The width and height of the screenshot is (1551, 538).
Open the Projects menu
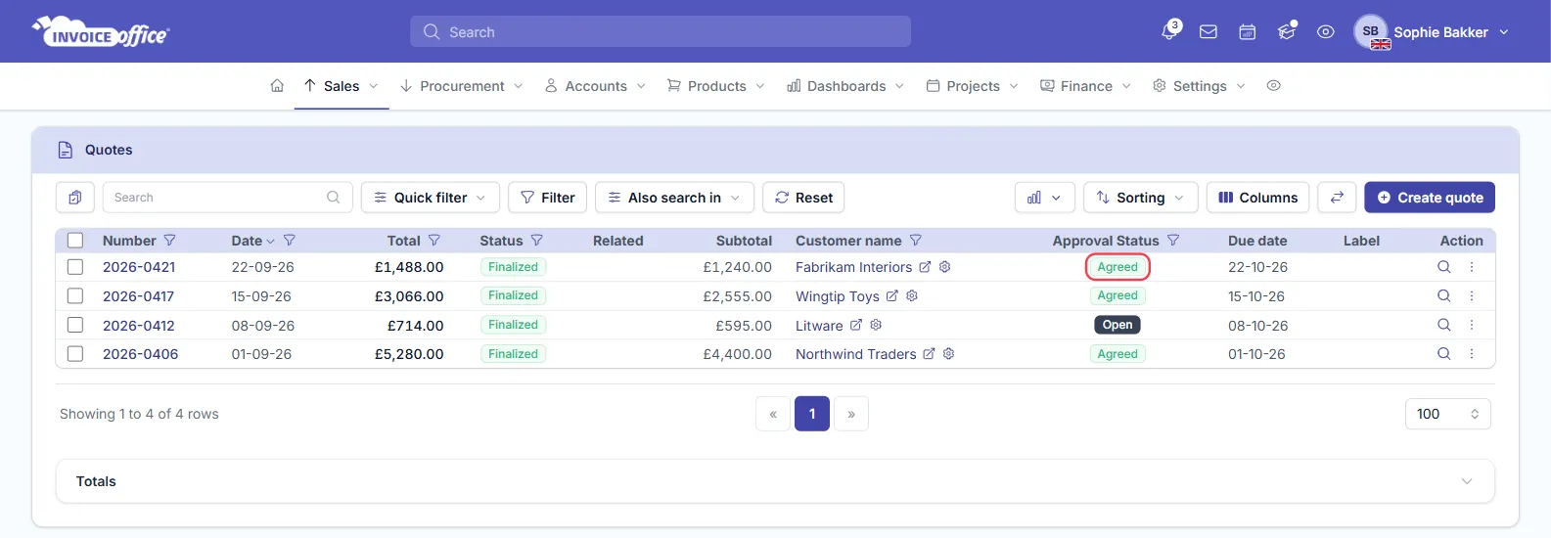coord(973,86)
